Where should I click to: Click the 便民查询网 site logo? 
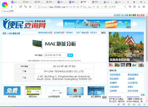[24, 24]
